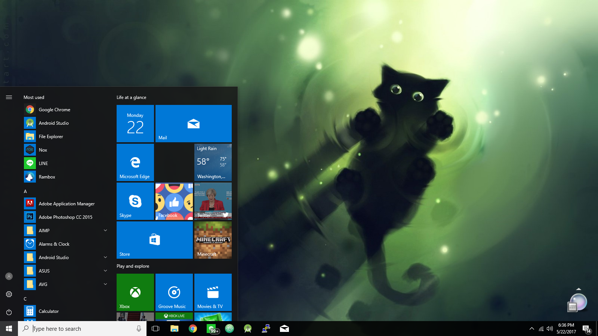
Task: Open the Groove Music tile
Action: 174,292
